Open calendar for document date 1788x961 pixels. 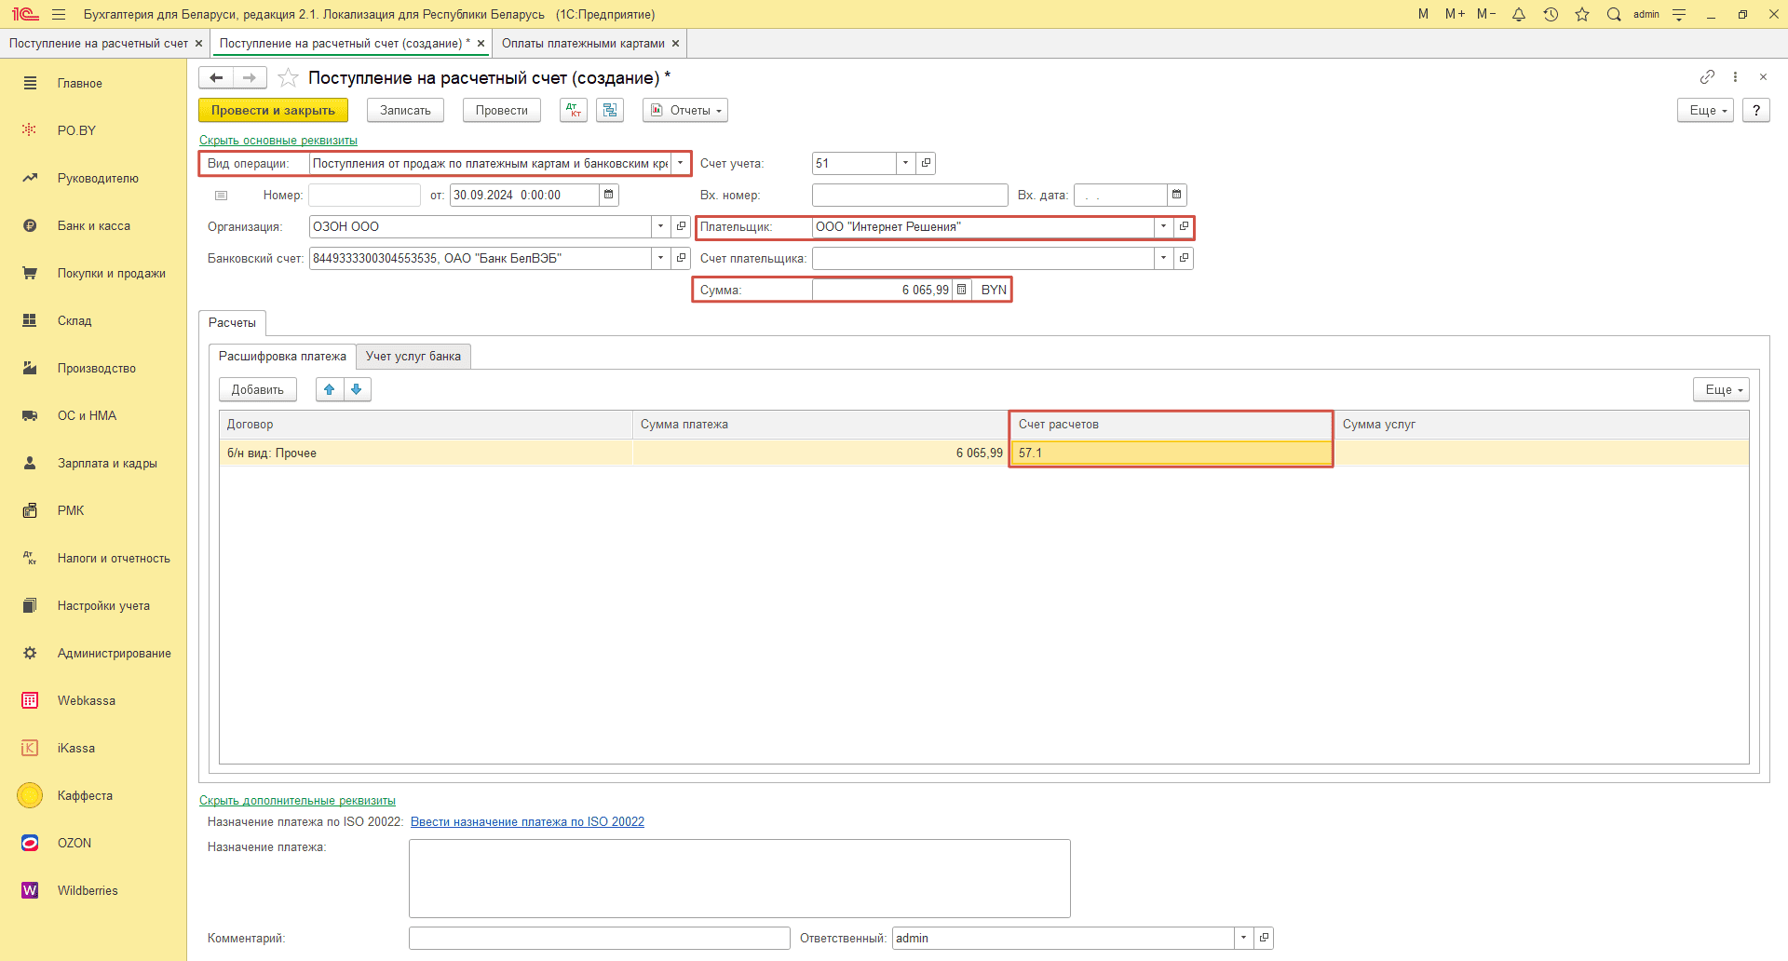pyautogui.click(x=609, y=195)
